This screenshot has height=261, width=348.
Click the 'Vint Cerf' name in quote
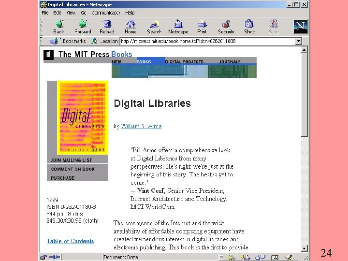(150, 190)
